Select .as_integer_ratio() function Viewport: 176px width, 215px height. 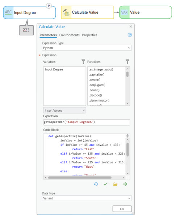coord(101,69)
